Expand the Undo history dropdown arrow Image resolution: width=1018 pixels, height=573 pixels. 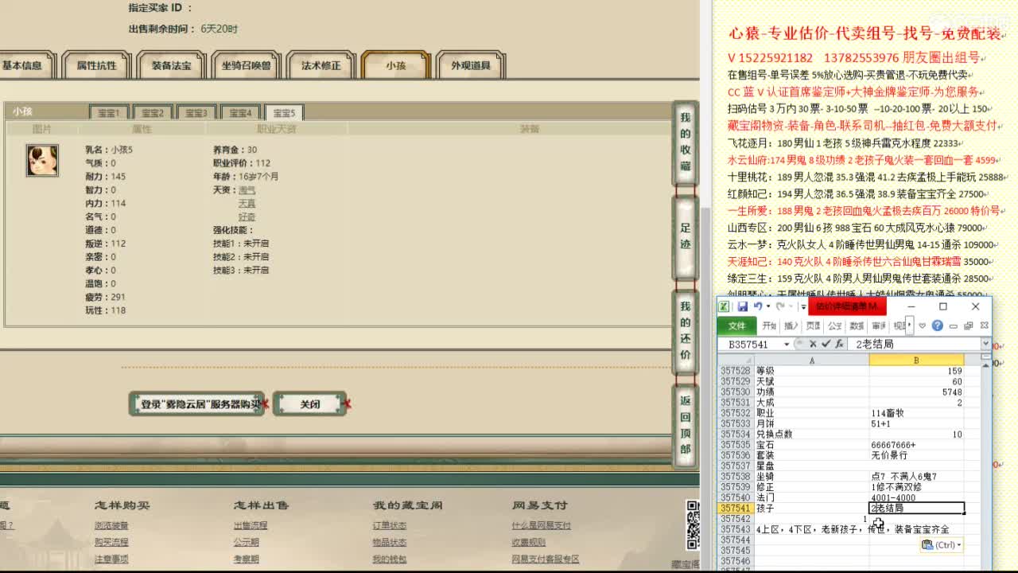click(x=767, y=306)
